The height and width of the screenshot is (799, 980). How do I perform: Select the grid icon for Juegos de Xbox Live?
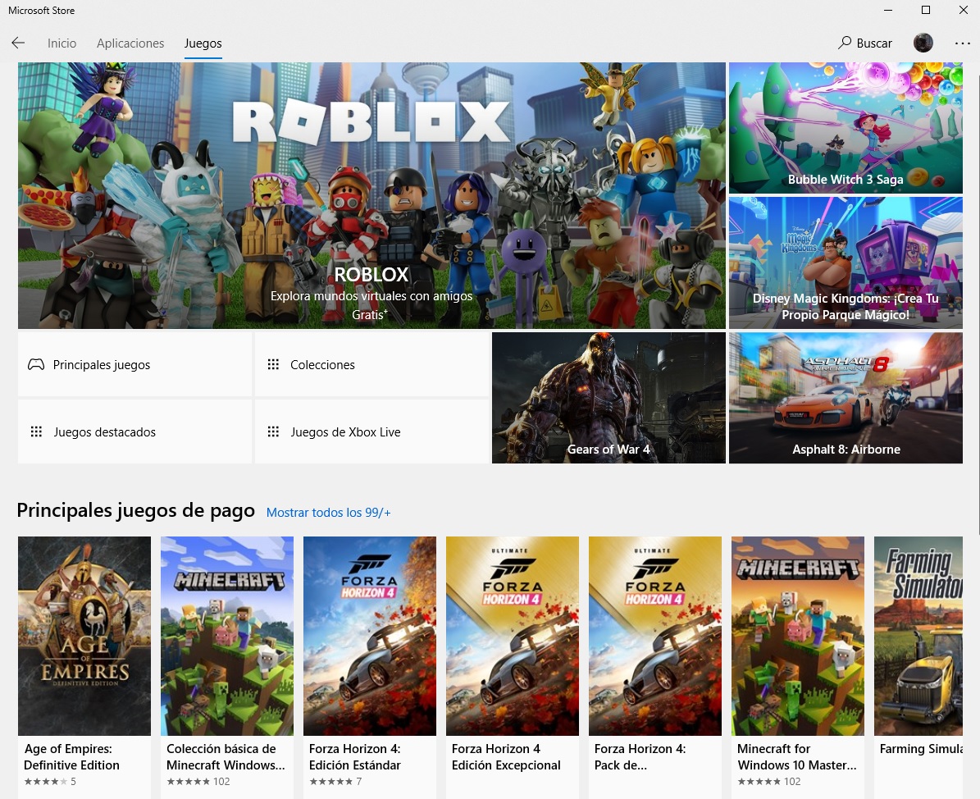tap(273, 431)
